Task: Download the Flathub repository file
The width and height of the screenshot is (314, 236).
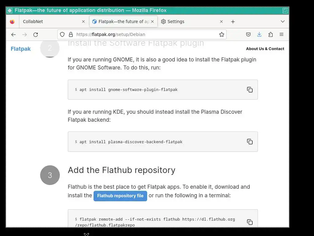Action: point(120,196)
